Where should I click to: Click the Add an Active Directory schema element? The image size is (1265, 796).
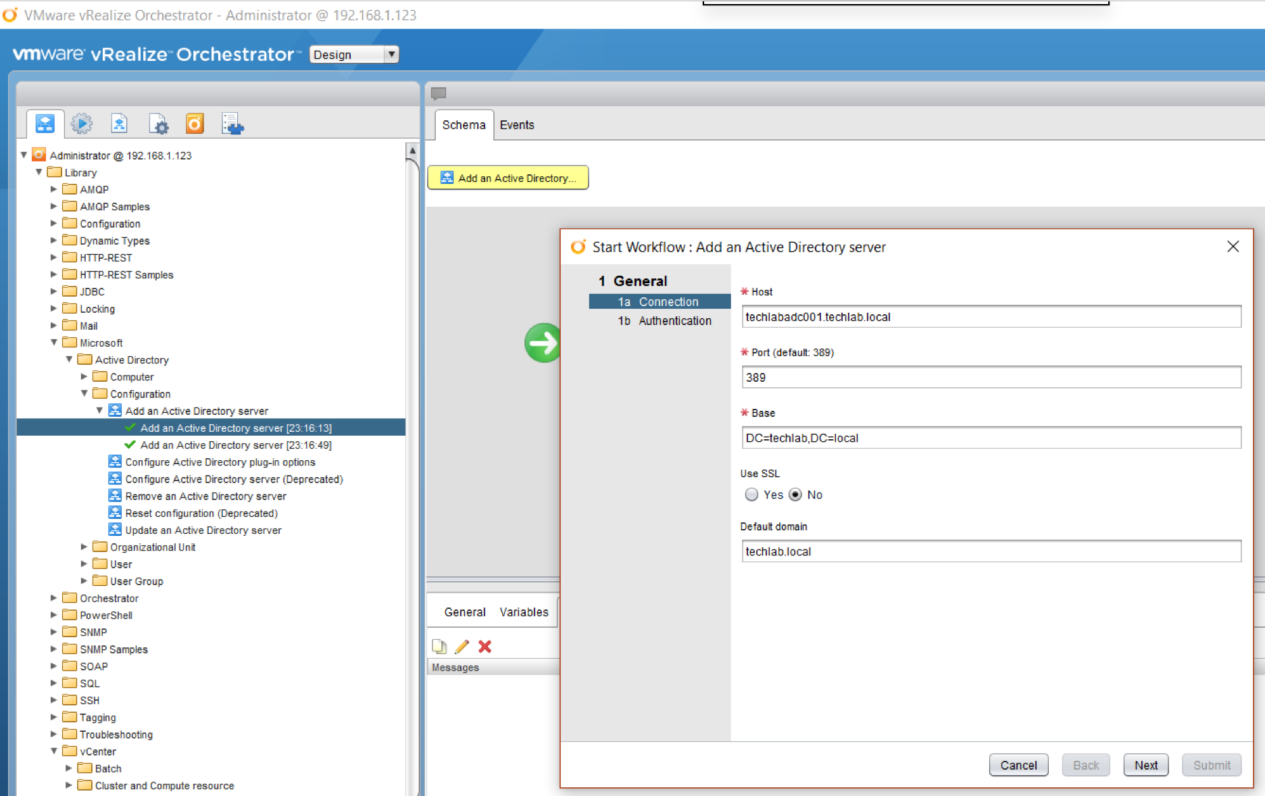(508, 178)
